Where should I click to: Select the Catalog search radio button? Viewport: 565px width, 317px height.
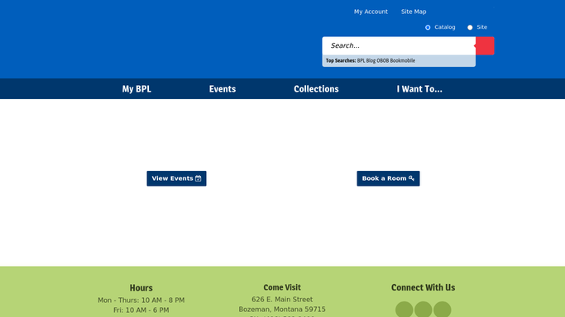tap(428, 27)
